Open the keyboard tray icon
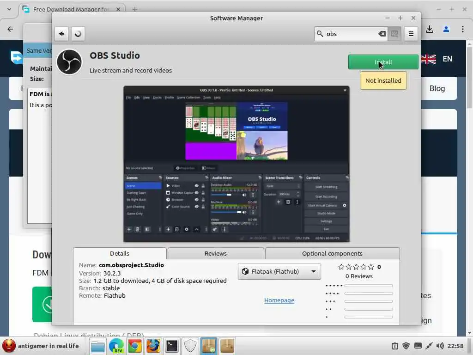 point(418,346)
